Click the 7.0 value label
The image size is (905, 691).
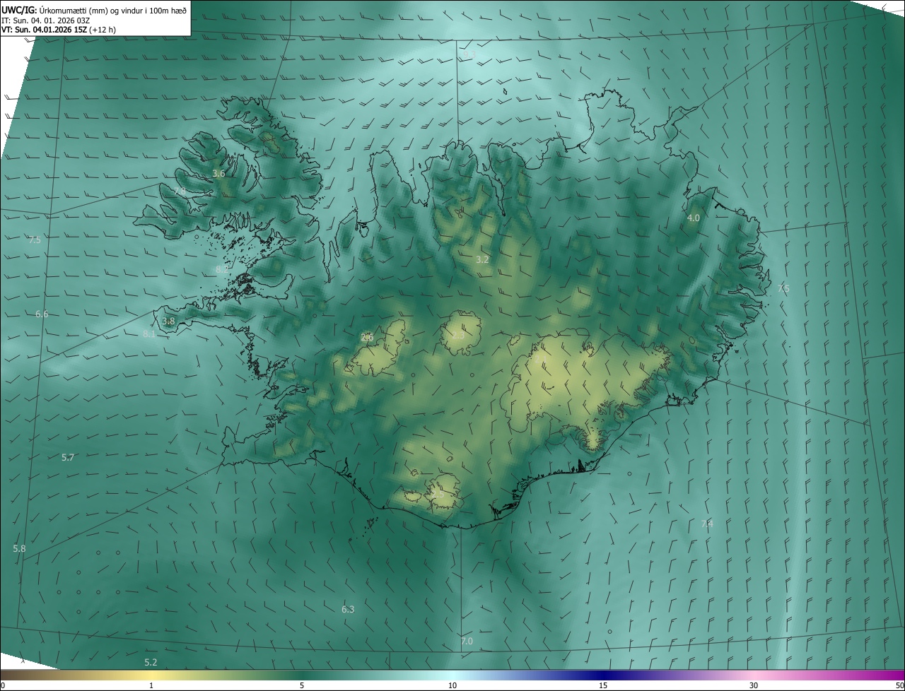pyautogui.click(x=467, y=641)
